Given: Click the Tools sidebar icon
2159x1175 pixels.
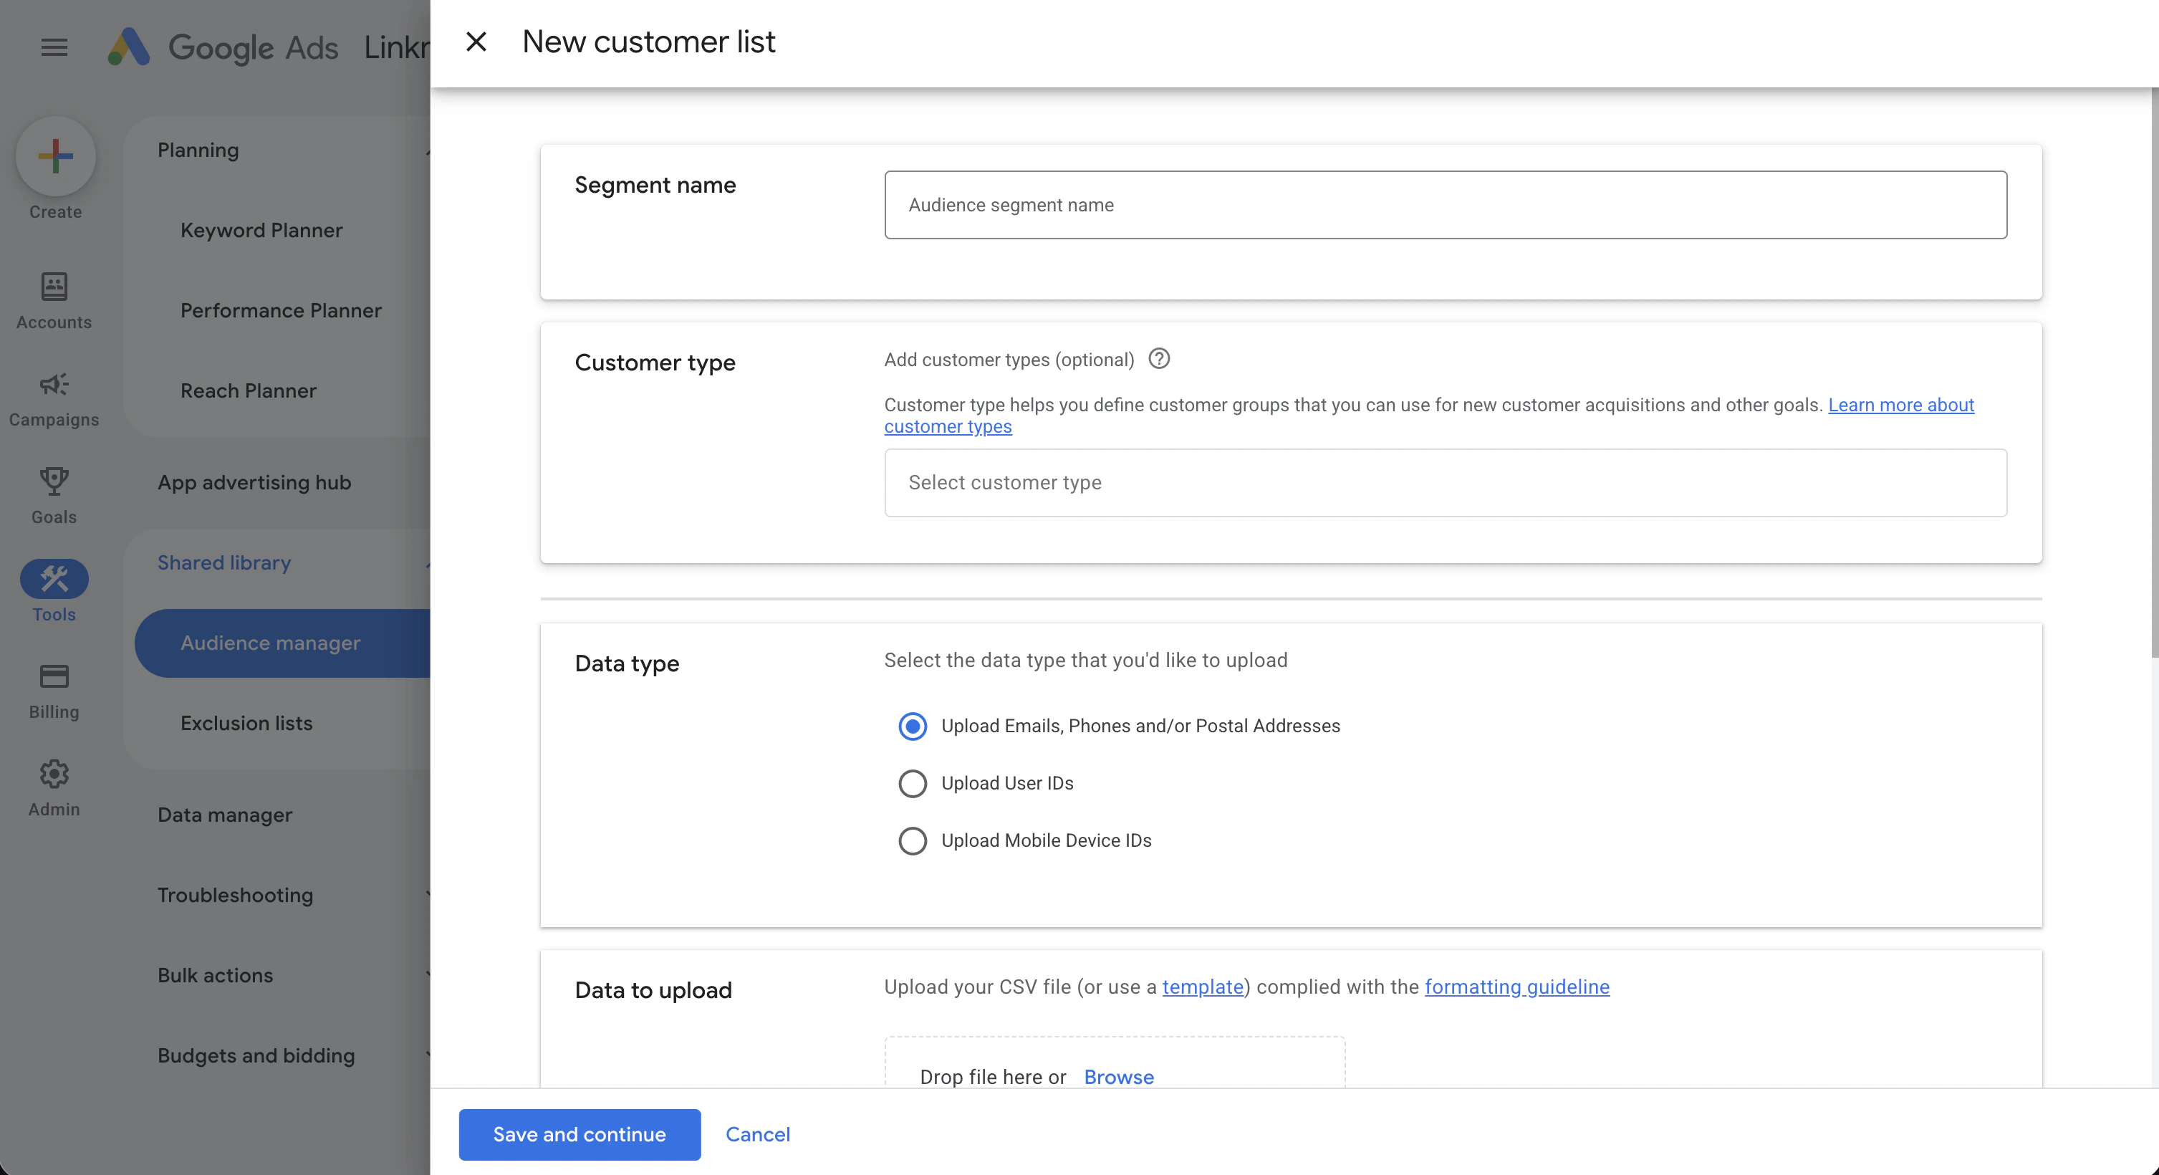Looking at the screenshot, I should (54, 578).
